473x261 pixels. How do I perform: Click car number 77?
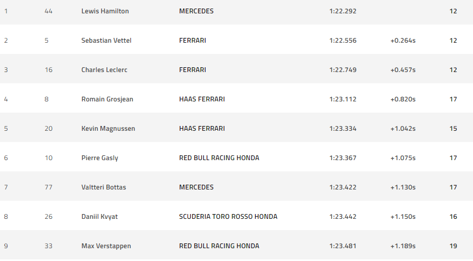[x=49, y=187]
